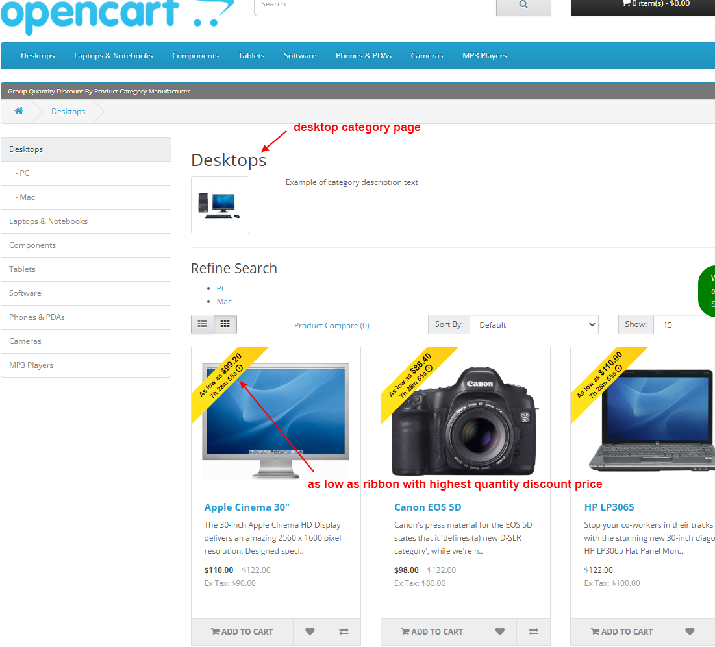715x647 pixels.
Task: Click the compare arrows icon under Canon EOS 5D
Action: (x=533, y=631)
